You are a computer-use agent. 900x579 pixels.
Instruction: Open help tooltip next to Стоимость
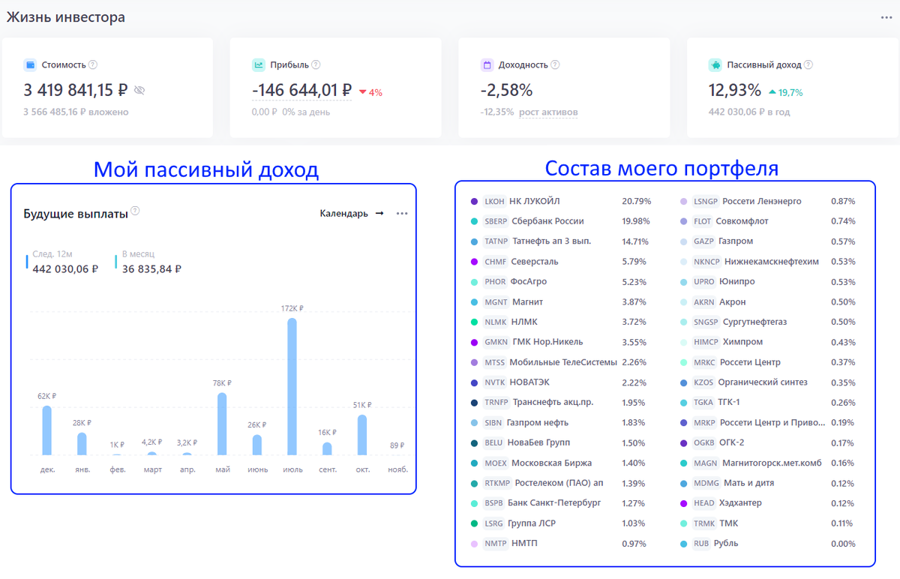click(93, 65)
